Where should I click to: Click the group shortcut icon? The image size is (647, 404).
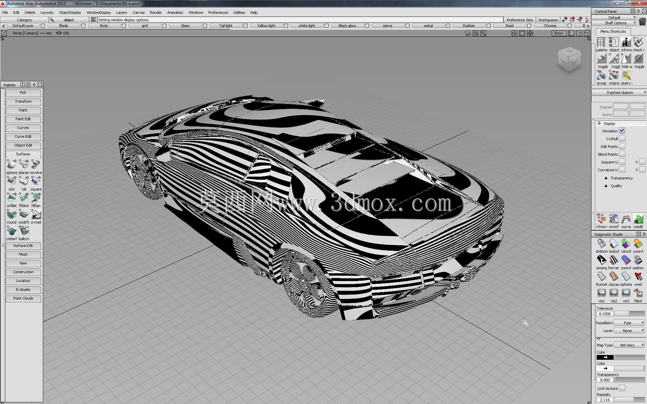coord(601,75)
